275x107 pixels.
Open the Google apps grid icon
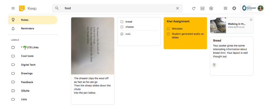coord(226,8)
